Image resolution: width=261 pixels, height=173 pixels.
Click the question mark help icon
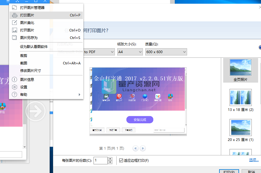pyautogui.click(x=14, y=94)
